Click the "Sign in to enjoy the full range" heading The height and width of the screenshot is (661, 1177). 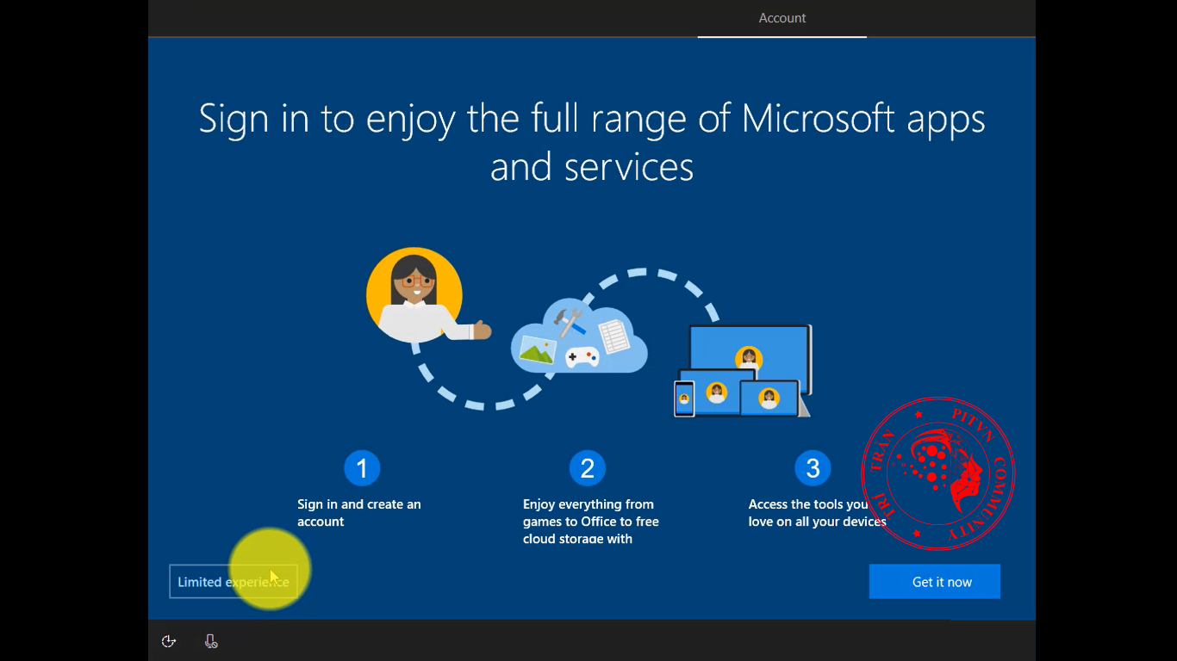tap(592, 142)
